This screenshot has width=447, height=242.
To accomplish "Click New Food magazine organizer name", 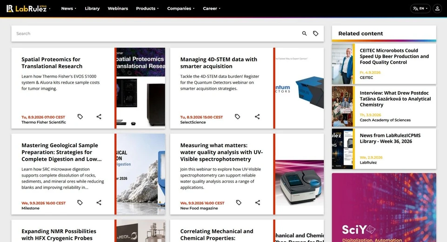I will pyautogui.click(x=199, y=208).
